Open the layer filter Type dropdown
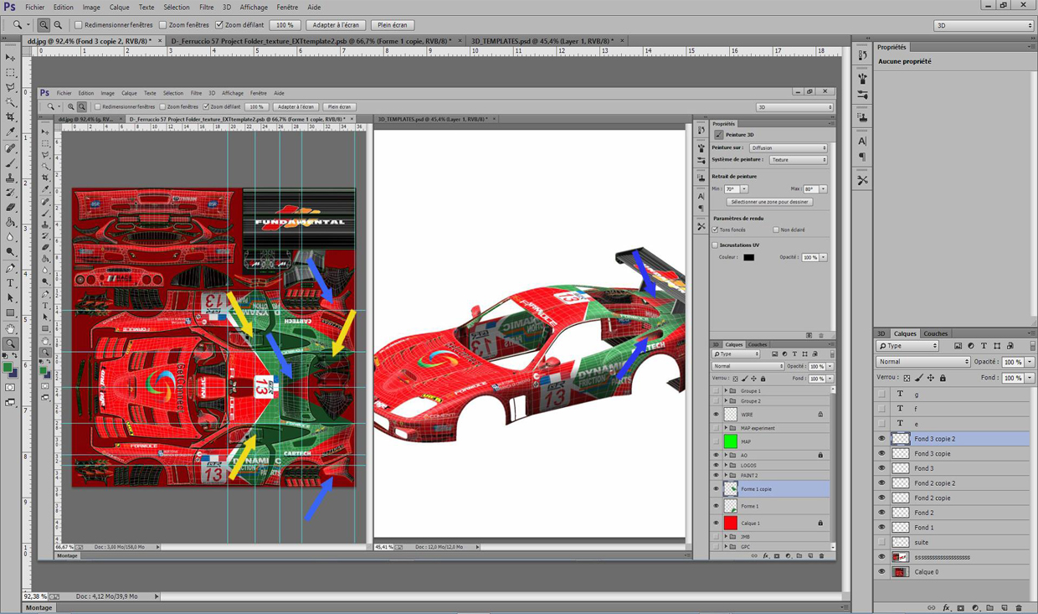 (x=907, y=346)
